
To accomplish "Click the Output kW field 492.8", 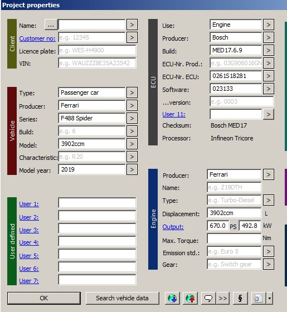I will [x=250, y=226].
